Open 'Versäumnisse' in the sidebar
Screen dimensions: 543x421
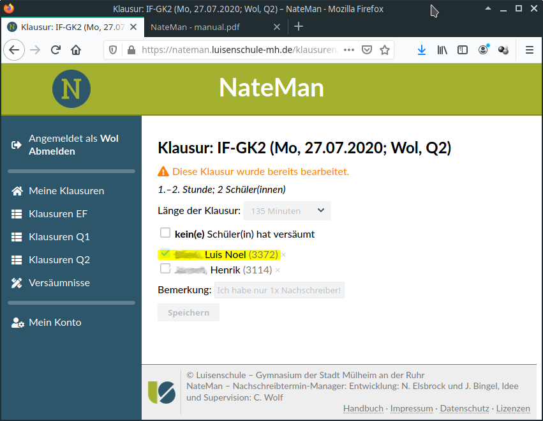(59, 283)
